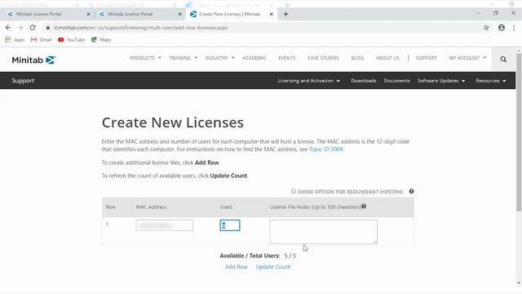The image size is (522, 294).
Task: Click the Users number input field
Action: [x=230, y=225]
